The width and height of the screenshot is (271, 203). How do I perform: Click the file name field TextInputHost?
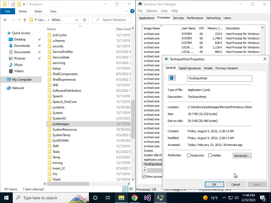pyautogui.click(x=219, y=79)
